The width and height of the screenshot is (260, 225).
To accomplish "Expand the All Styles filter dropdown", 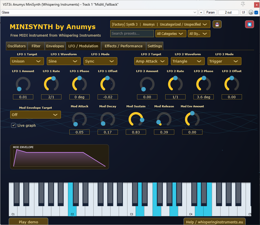I will pos(199,34).
